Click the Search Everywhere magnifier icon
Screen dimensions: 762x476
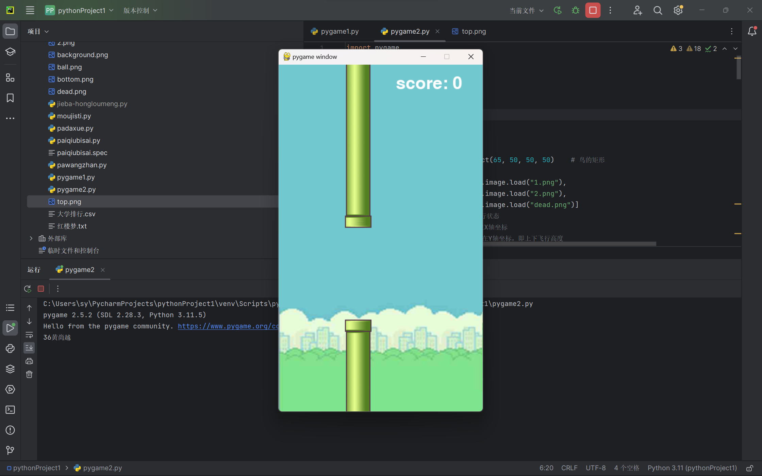click(x=658, y=11)
